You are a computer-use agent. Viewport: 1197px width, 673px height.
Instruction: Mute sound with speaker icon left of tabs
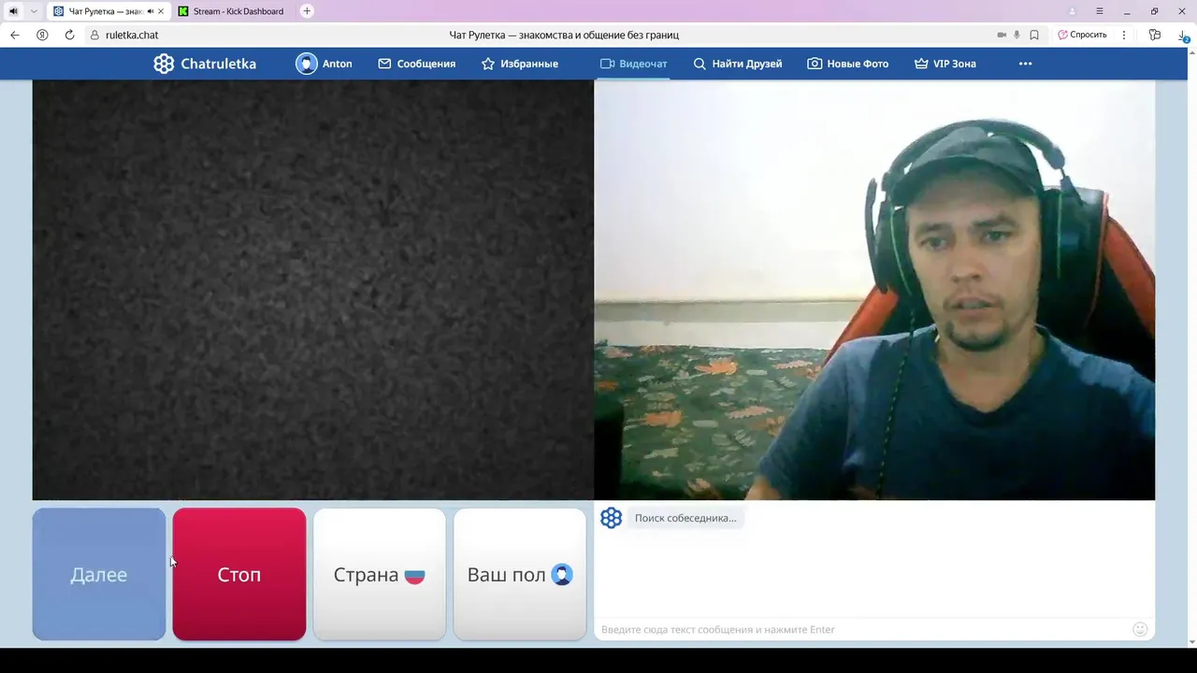pos(13,11)
